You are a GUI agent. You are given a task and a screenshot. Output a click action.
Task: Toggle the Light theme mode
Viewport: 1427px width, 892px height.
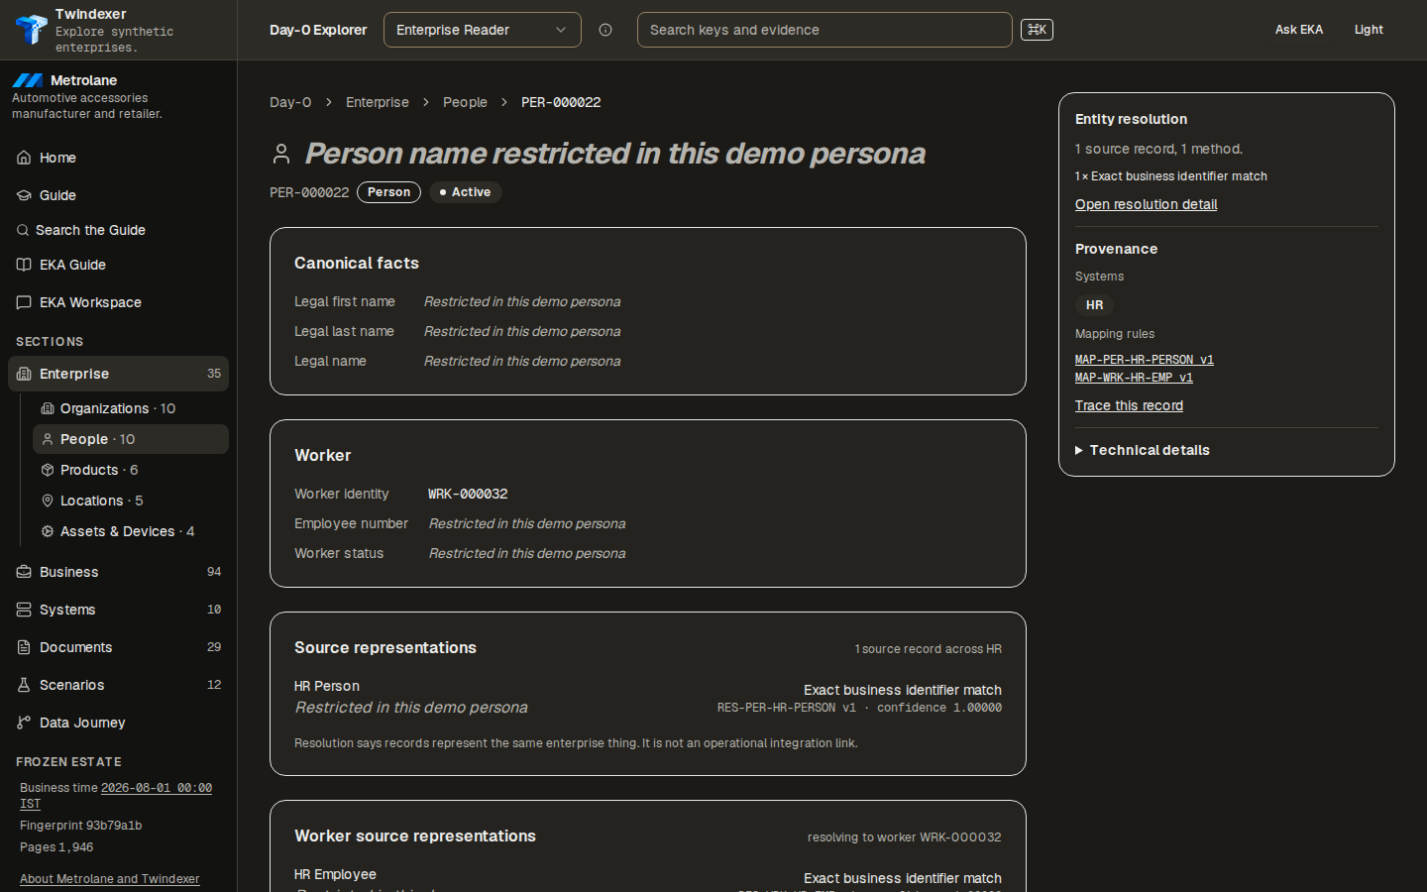[1369, 30]
